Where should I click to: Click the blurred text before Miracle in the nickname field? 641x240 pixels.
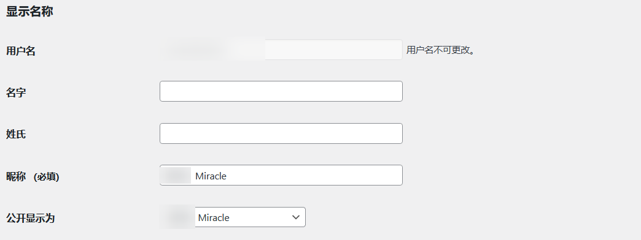(x=176, y=175)
